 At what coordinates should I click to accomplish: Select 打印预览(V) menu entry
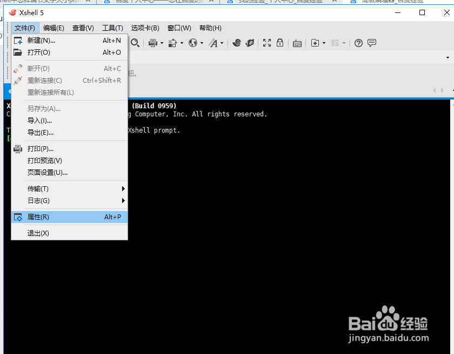70,161
